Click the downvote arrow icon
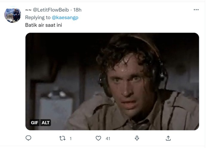 pyautogui.click(x=137, y=138)
